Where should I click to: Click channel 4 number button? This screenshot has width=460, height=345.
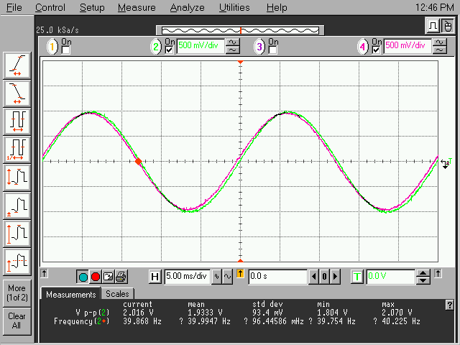[x=363, y=47]
